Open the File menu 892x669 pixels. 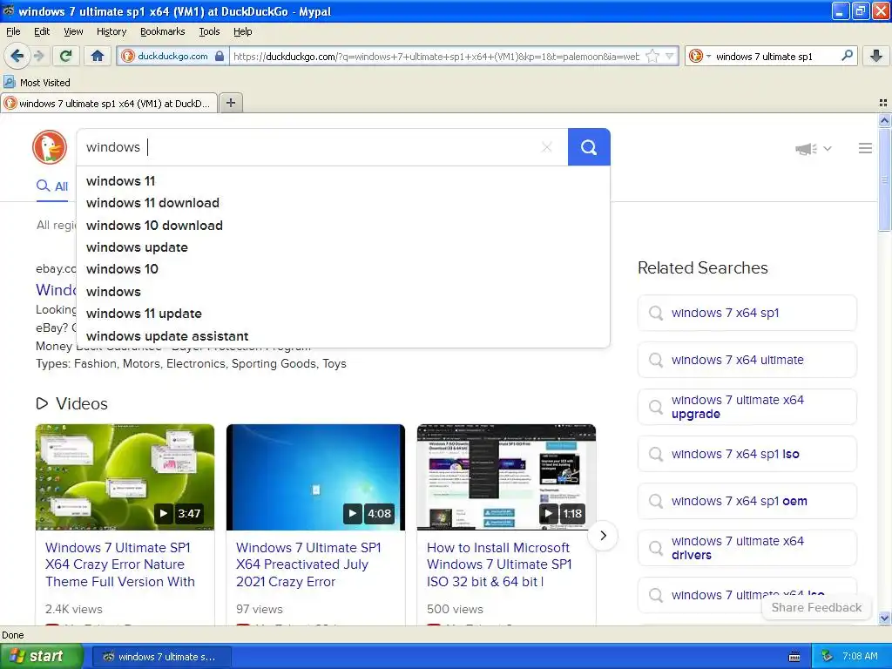click(x=13, y=31)
